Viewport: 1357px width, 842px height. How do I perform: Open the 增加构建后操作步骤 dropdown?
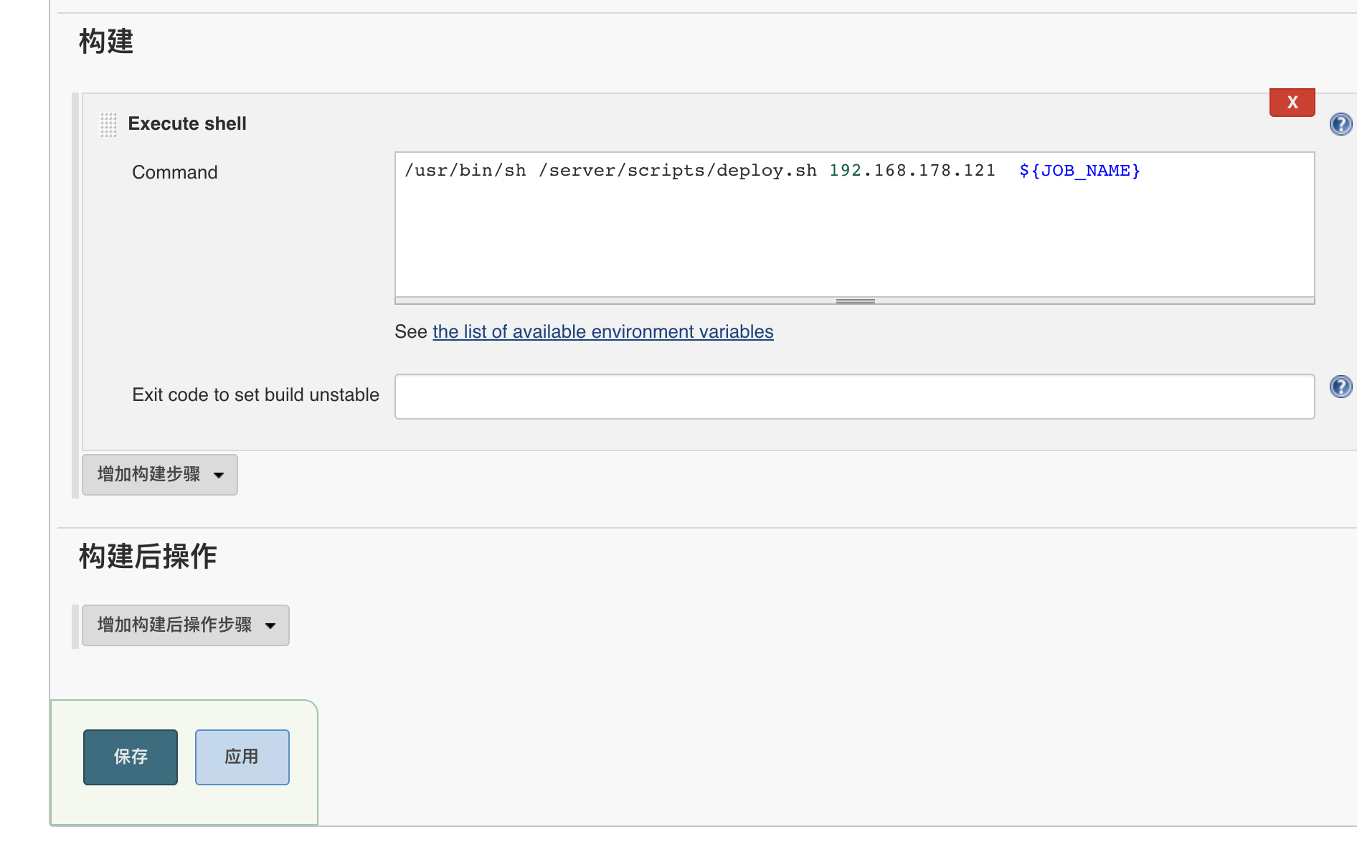coord(186,625)
